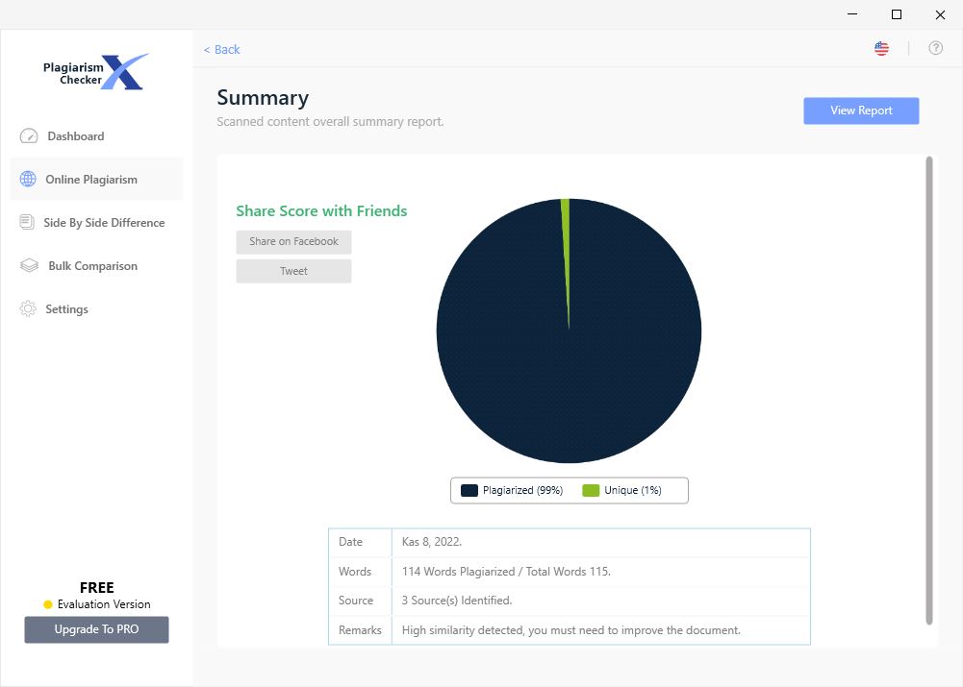963x687 pixels.
Task: Click Share on Facebook button
Action: (293, 242)
